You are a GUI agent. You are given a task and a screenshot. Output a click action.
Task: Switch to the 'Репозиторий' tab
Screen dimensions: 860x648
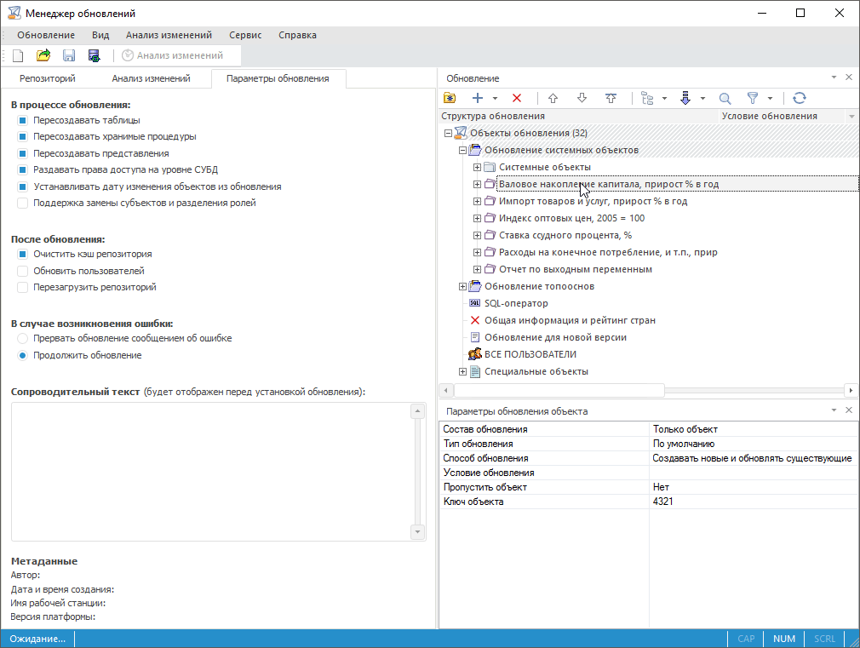point(48,78)
